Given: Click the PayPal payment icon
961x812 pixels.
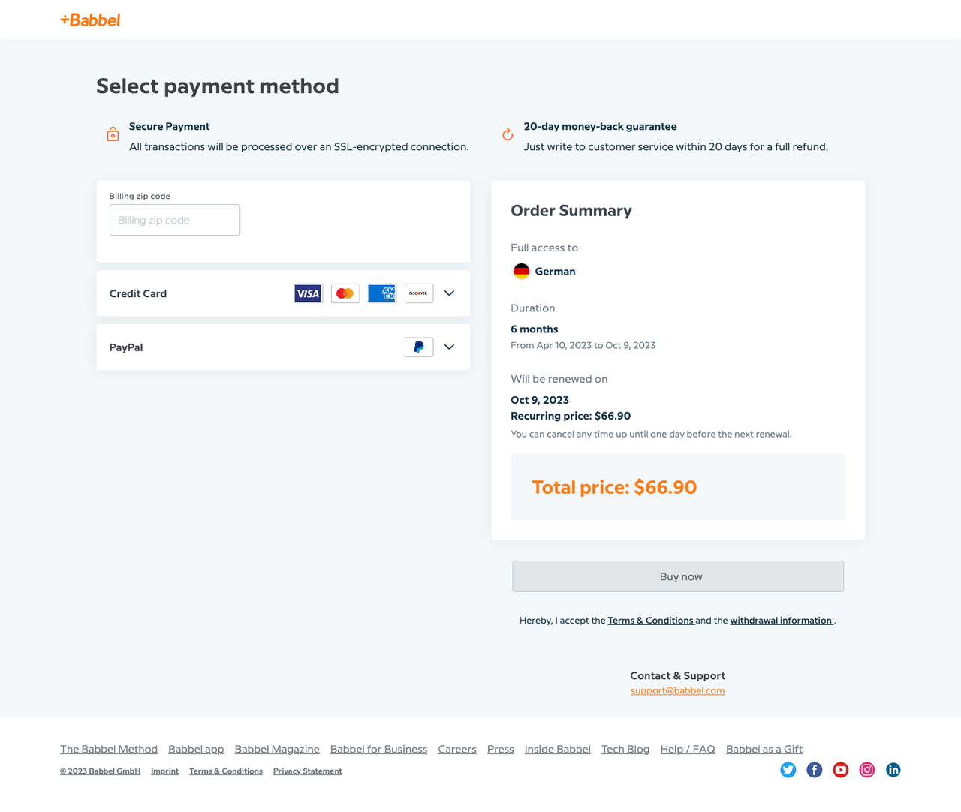Looking at the screenshot, I should point(418,347).
